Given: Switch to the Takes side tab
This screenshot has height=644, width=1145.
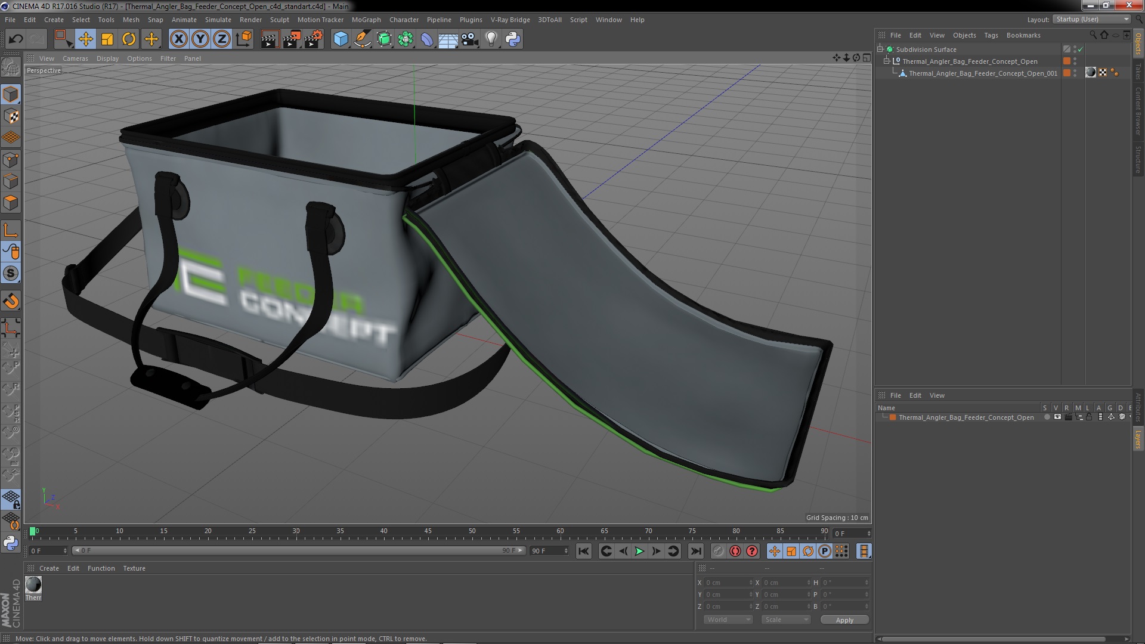Looking at the screenshot, I should tap(1138, 72).
